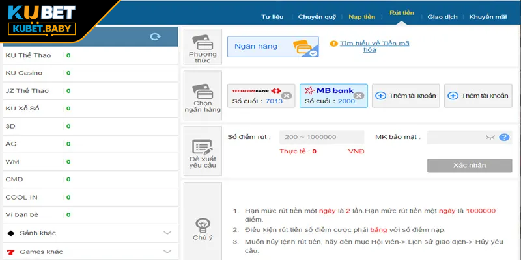Click the plus icon on first Thêm tài khoản
The height and width of the screenshot is (260, 521).
pos(380,96)
